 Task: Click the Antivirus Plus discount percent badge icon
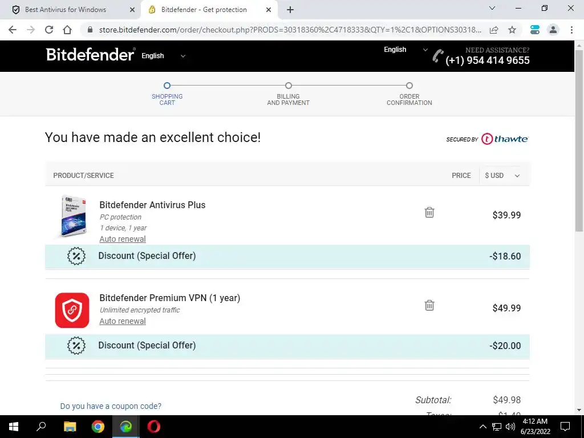pos(76,256)
